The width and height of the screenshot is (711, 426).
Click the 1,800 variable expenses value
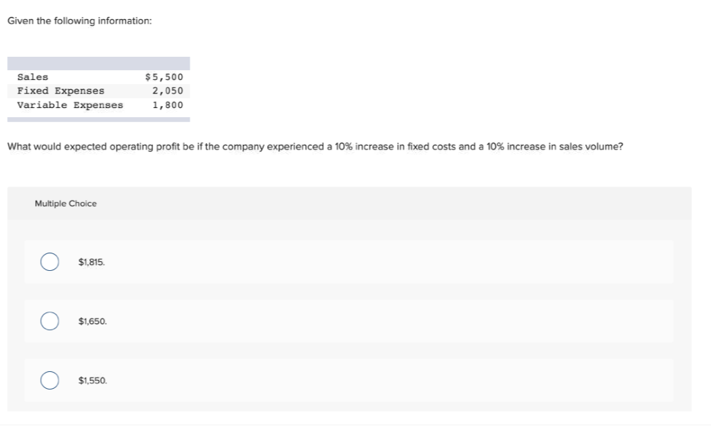pos(168,105)
